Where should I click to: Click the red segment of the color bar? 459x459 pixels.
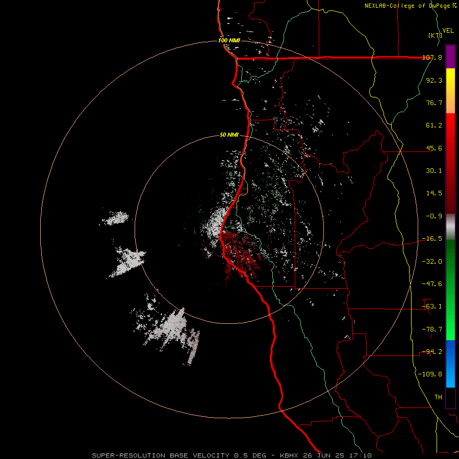450,163
